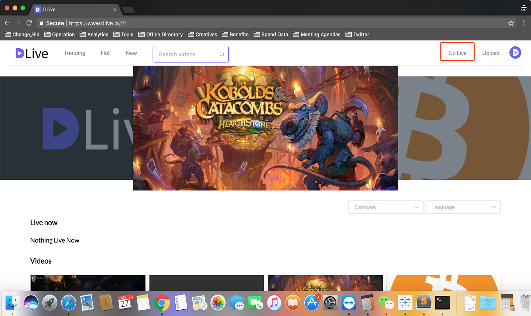The height and width of the screenshot is (316, 531).
Task: Click the DLive logo in the header
Action: pos(32,53)
